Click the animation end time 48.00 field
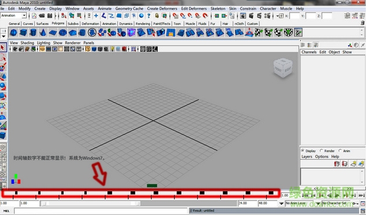 click(x=268, y=203)
